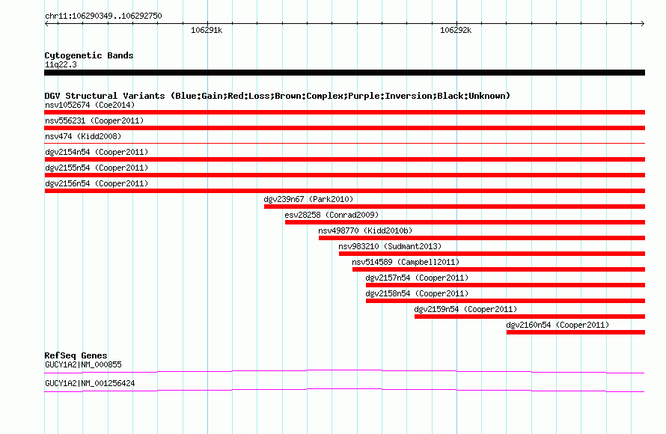Click the RefSeq Genes track title
Image resolution: width=666 pixels, height=434 pixels.
[x=76, y=355]
